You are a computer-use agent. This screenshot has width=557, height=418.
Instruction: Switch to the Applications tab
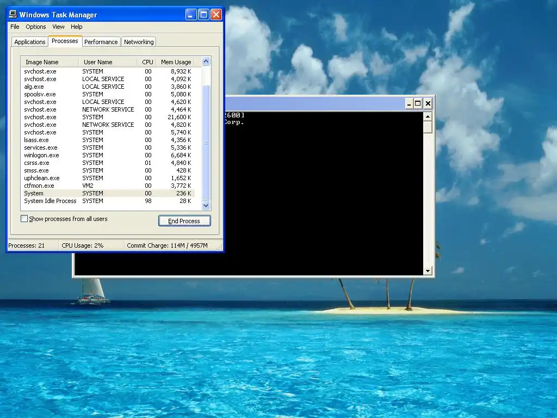30,42
